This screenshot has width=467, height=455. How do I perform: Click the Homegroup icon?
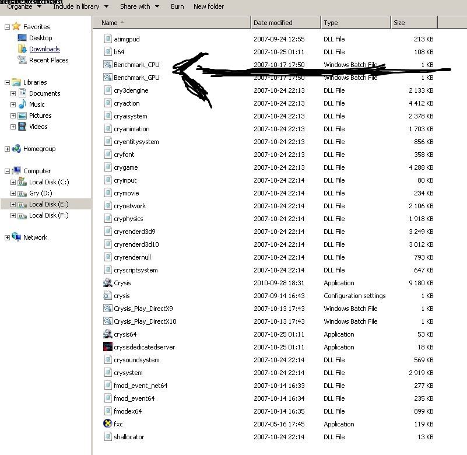(16, 148)
